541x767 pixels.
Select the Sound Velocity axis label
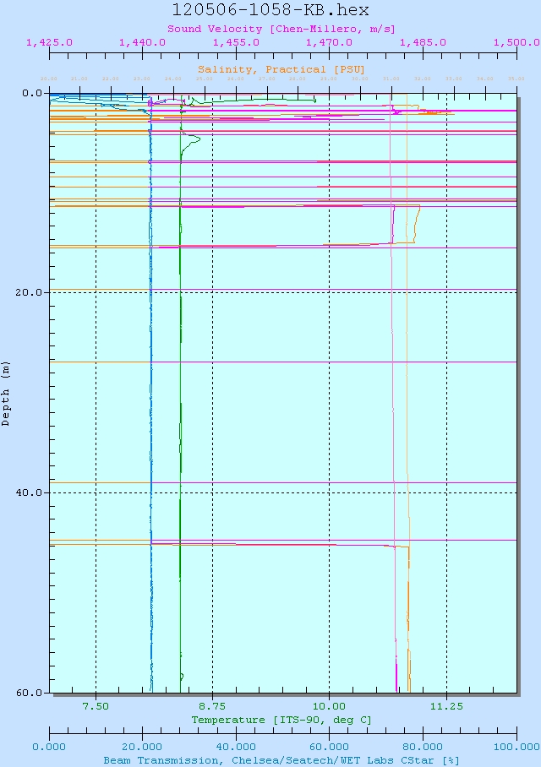[281, 29]
